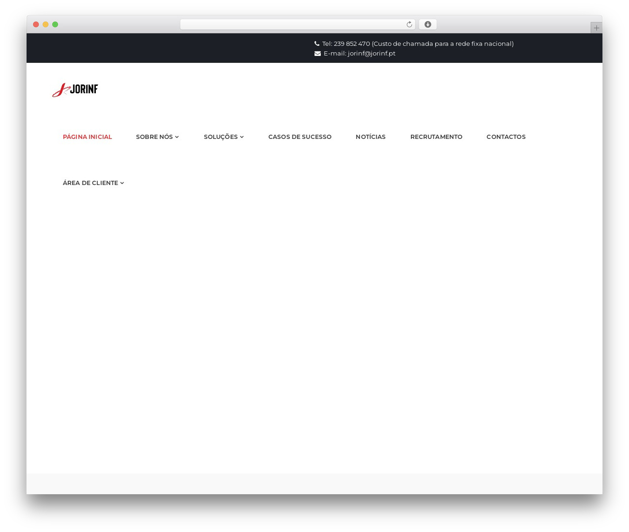Screen dimensions: 629x532
Task: Click the telephone number 239 852 470 text
Action: (x=352, y=44)
